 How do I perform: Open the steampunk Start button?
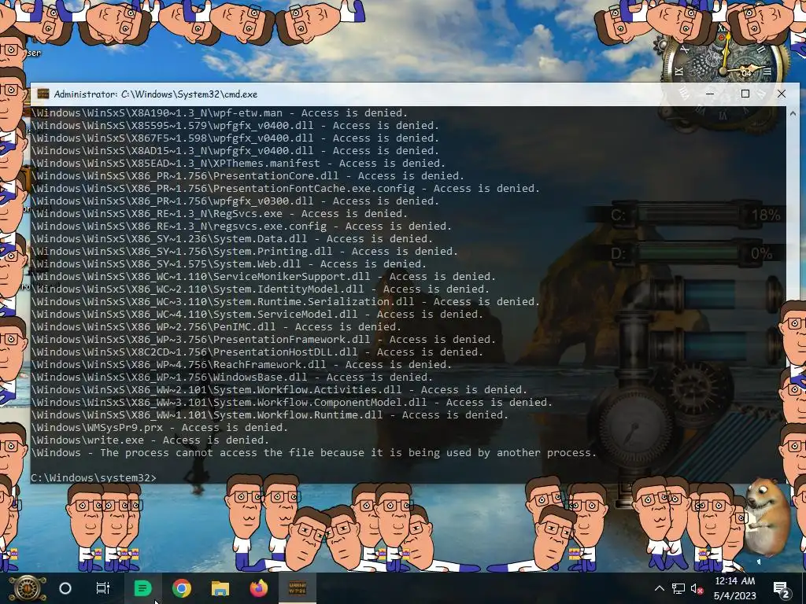(x=27, y=588)
